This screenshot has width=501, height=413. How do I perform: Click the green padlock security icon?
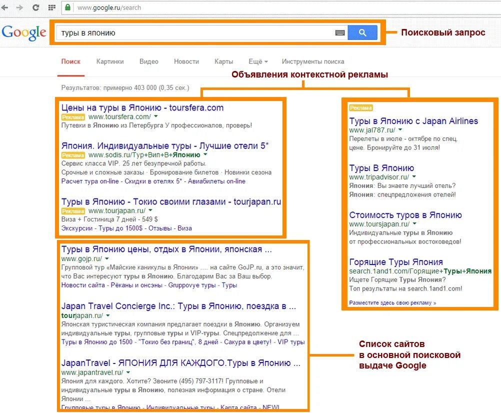click(67, 7)
